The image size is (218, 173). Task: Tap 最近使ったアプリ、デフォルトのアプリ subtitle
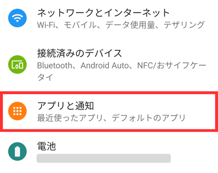pos(111,118)
